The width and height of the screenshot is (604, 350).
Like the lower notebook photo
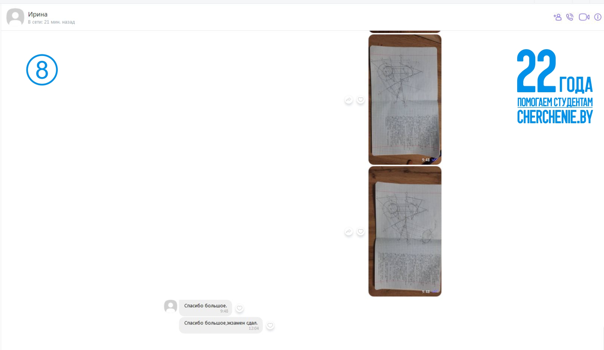[361, 231]
